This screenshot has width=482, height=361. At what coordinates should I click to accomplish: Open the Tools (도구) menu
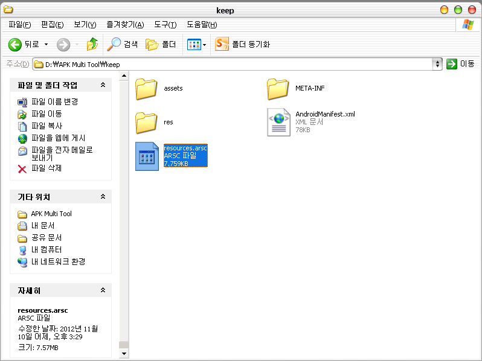[165, 25]
